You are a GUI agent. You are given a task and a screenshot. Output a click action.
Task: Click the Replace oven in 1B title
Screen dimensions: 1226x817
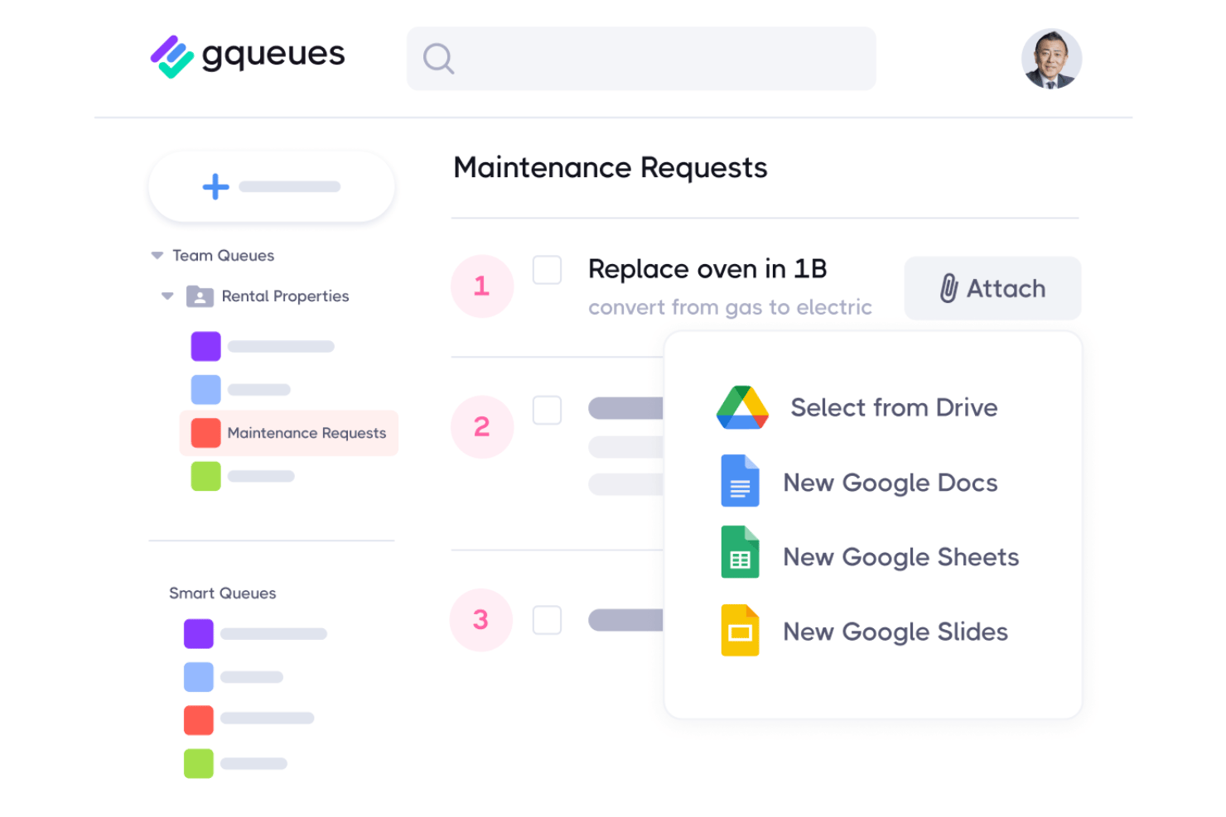point(707,269)
